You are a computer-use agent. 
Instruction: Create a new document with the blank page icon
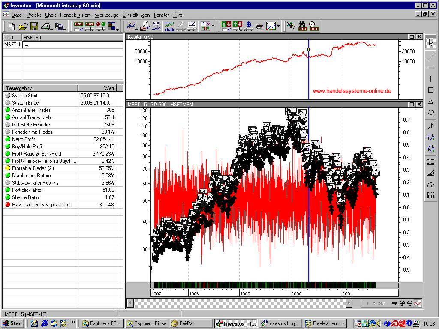pyautogui.click(x=12, y=26)
